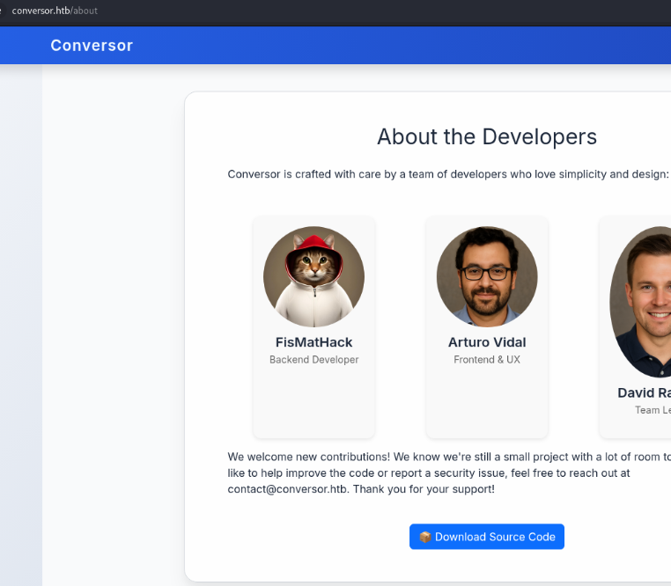The width and height of the screenshot is (671, 586).
Task: Click the FisMatHack cat avatar image
Action: (313, 276)
